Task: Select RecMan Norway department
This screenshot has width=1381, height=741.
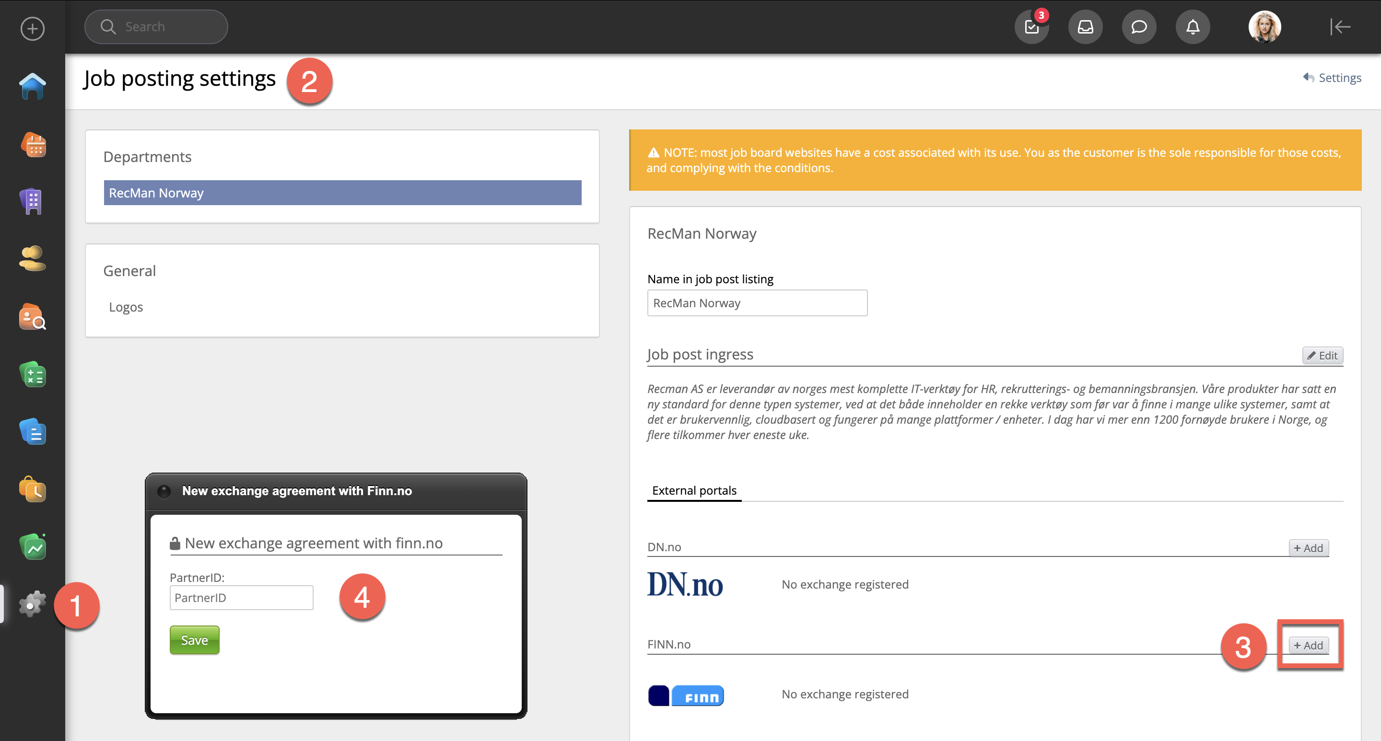Action: (342, 192)
